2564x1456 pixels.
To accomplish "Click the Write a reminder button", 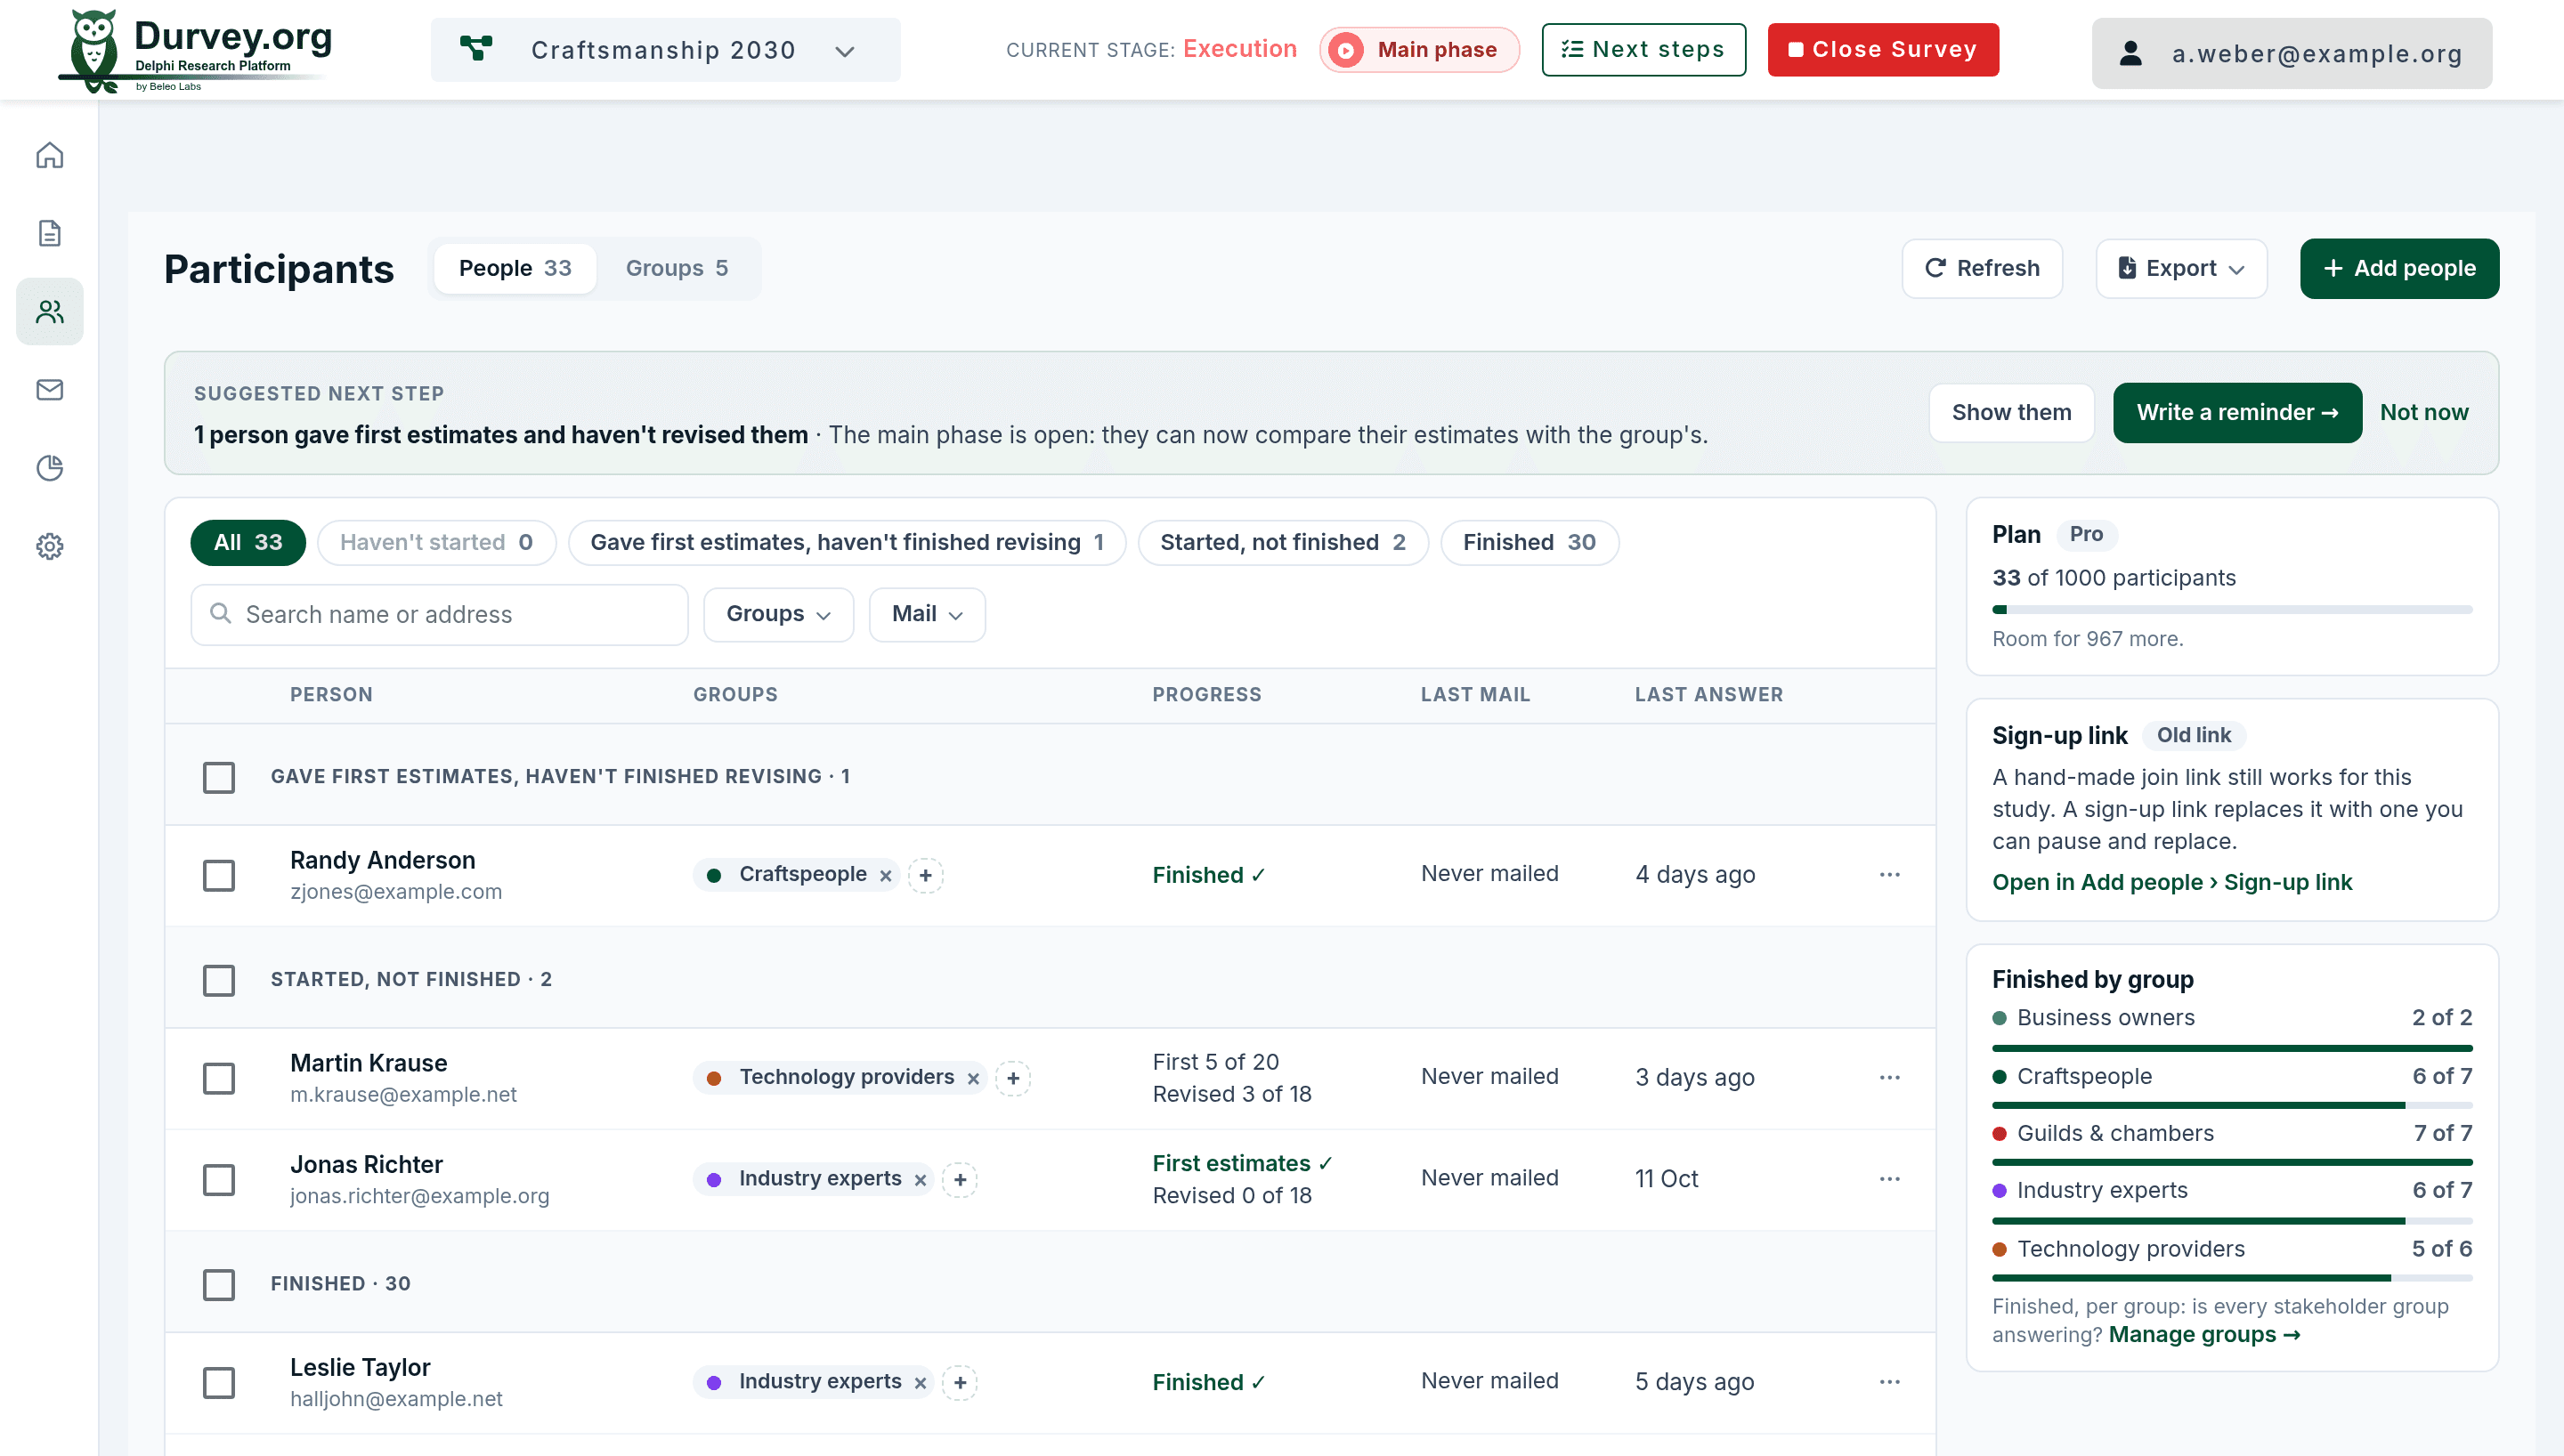I will coord(2237,413).
